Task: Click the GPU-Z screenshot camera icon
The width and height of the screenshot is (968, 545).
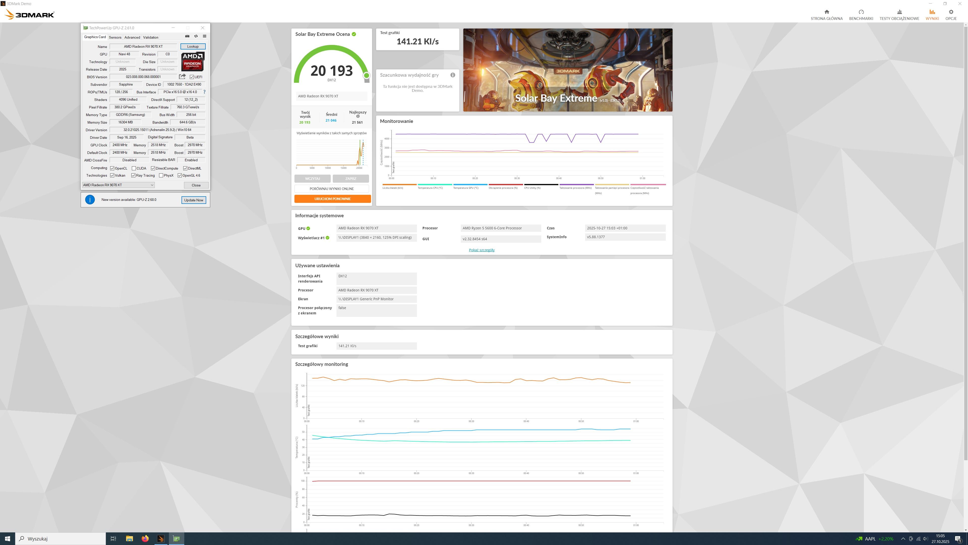Action: tap(187, 37)
